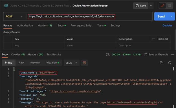This screenshot has height=108, width=176.
Task: Open the Bulk Edit options ellipsis
Action: (153, 39)
